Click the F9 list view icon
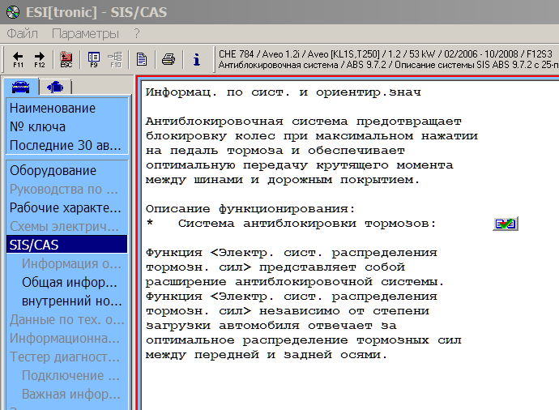 (x=94, y=59)
